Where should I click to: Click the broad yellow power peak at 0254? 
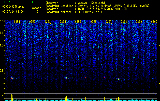pos(66,98)
